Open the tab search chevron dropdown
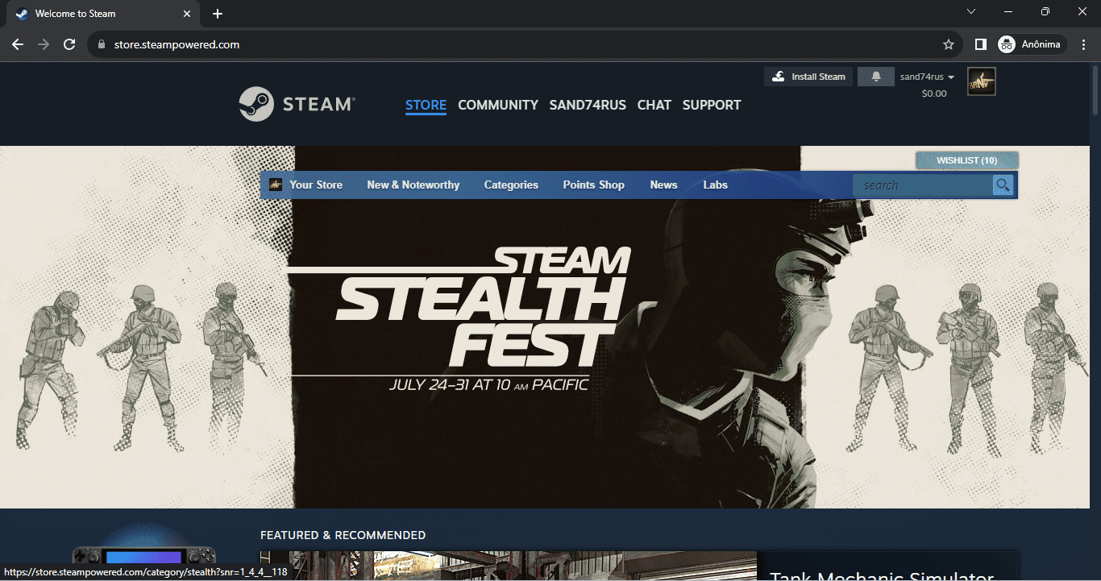 coord(971,11)
